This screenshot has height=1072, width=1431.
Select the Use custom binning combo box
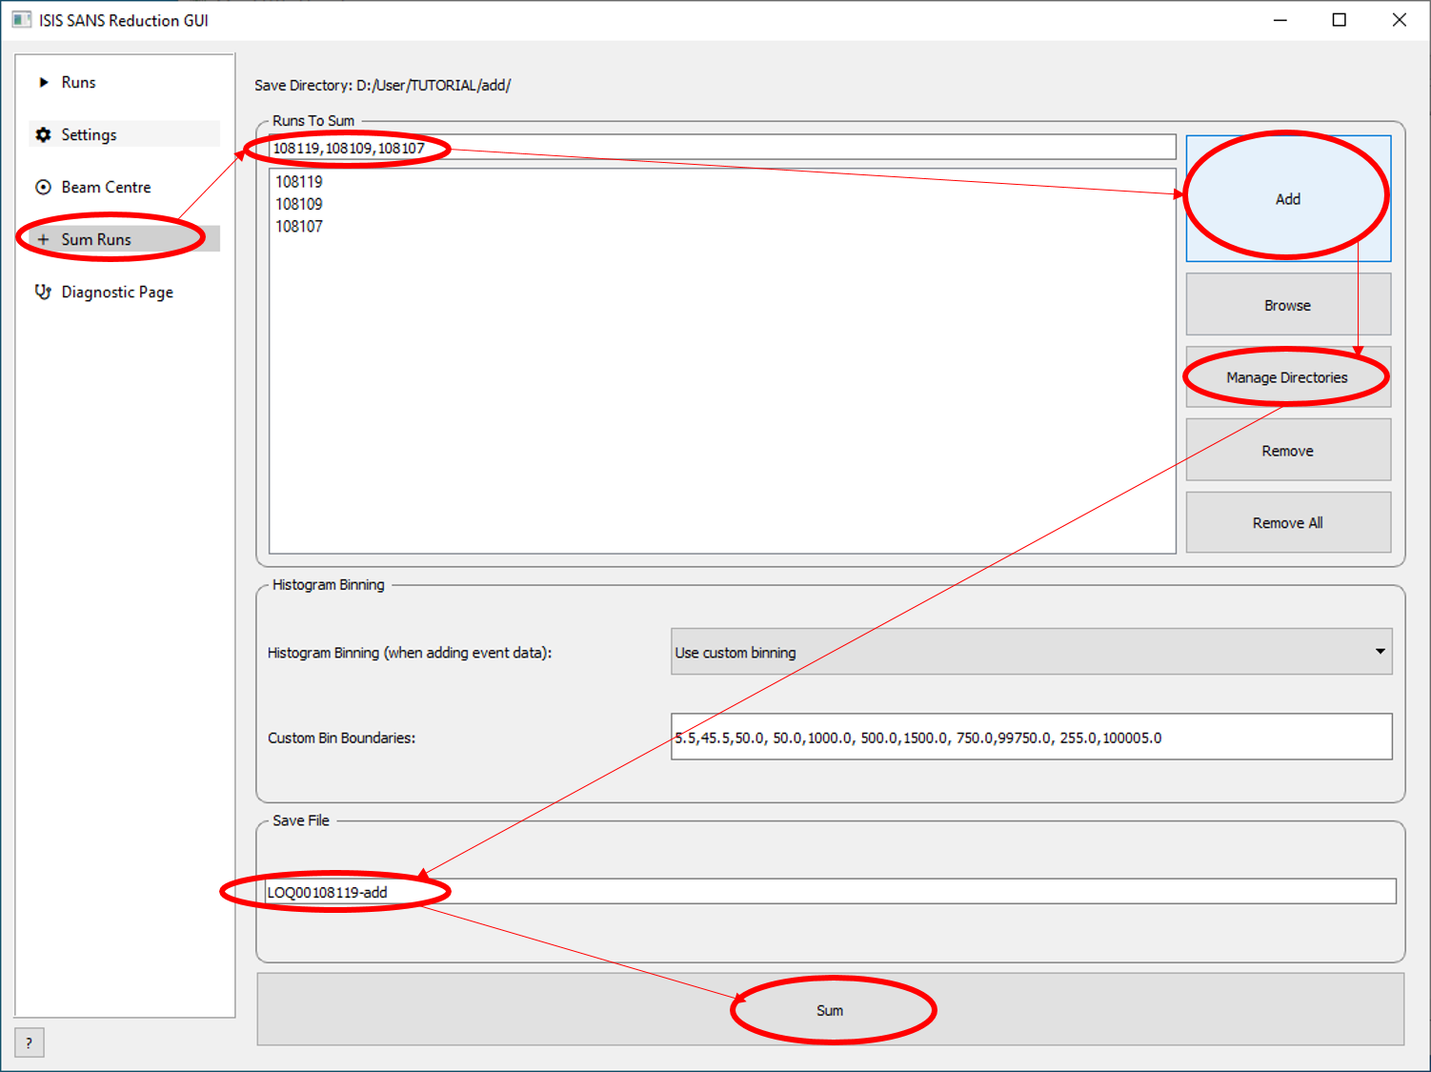coord(1019,652)
